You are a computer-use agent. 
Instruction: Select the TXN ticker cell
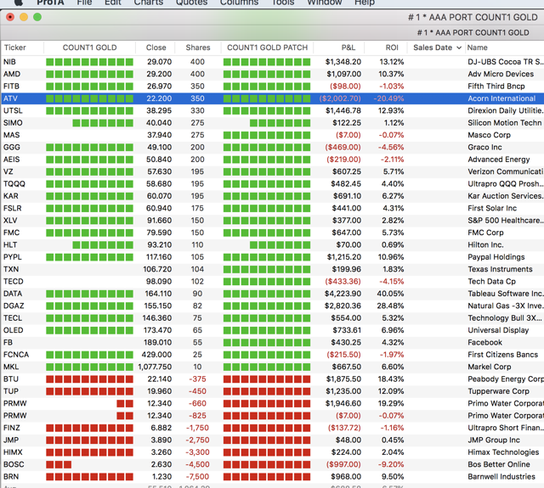(x=11, y=269)
